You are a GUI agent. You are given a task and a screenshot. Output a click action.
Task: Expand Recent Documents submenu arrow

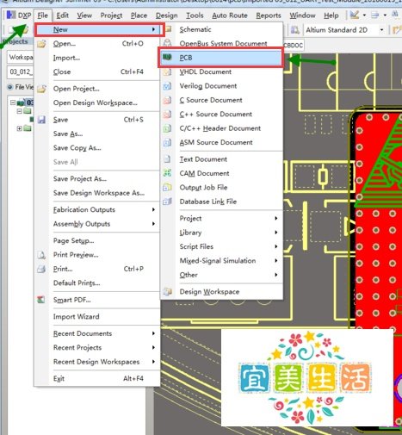pyautogui.click(x=153, y=333)
